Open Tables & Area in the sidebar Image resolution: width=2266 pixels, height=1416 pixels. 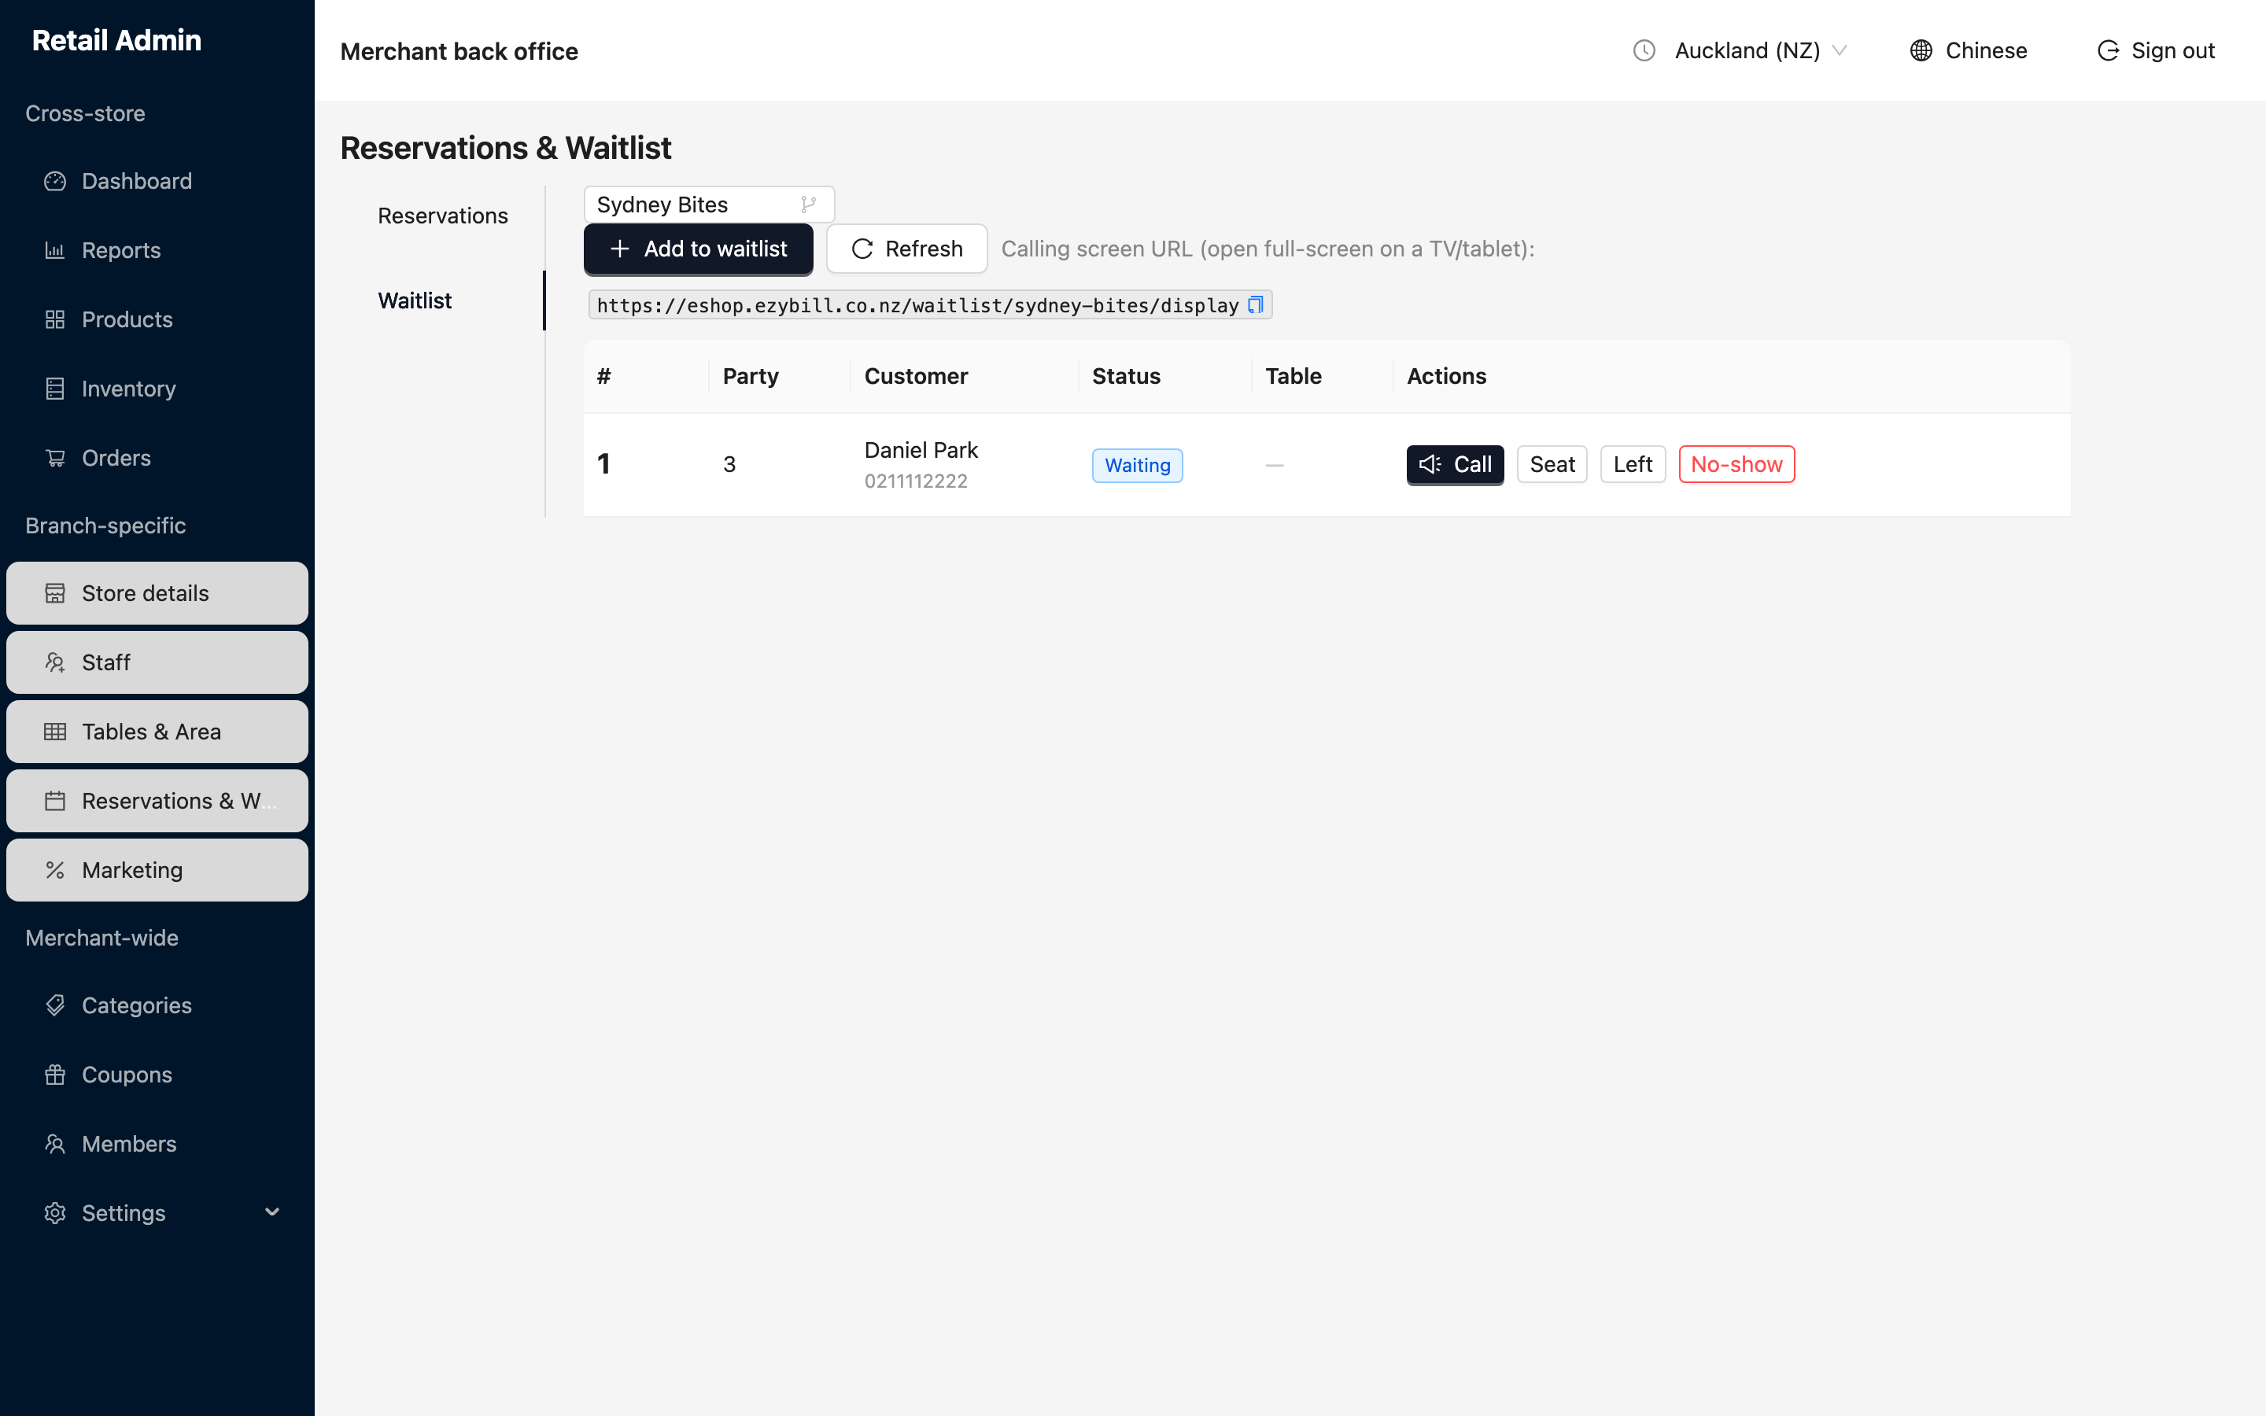[x=157, y=732]
